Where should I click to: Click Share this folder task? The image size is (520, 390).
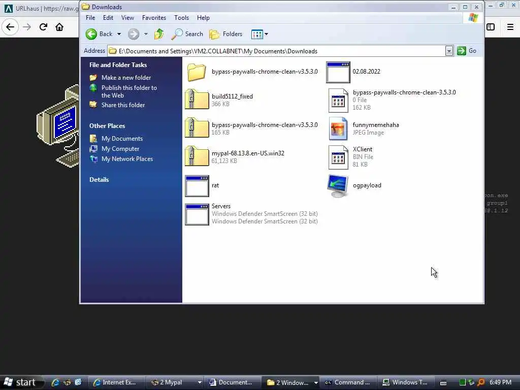tap(123, 105)
